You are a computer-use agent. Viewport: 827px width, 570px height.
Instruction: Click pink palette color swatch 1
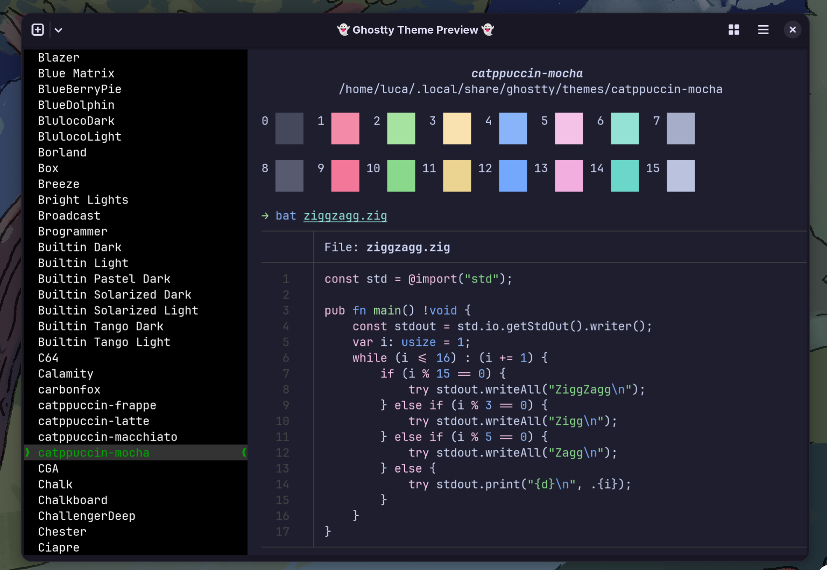pos(345,128)
